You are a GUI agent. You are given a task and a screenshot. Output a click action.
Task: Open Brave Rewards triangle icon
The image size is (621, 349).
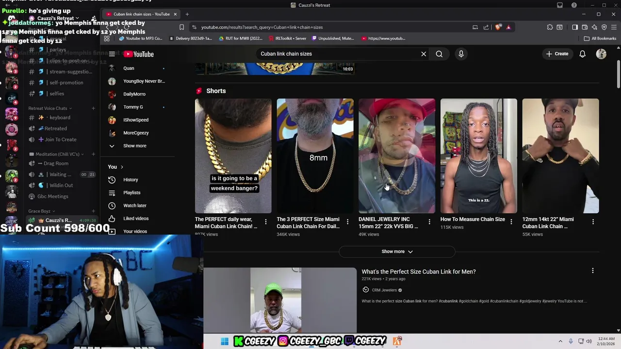click(508, 27)
